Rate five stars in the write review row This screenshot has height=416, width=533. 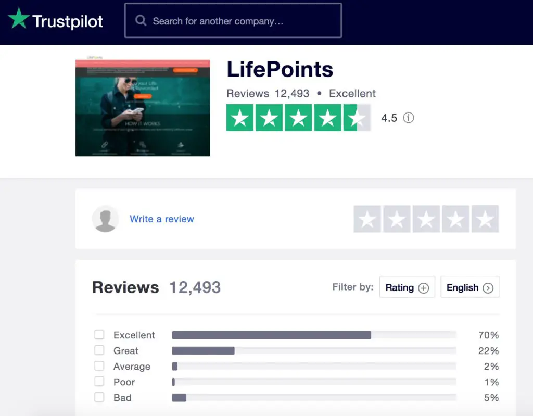pos(485,219)
